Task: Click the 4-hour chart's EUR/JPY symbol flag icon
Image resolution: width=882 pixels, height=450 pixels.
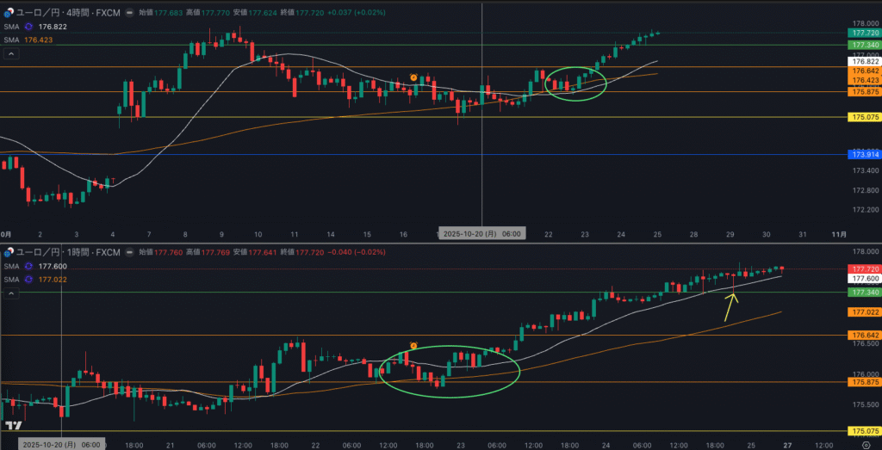Action: [x=9, y=14]
